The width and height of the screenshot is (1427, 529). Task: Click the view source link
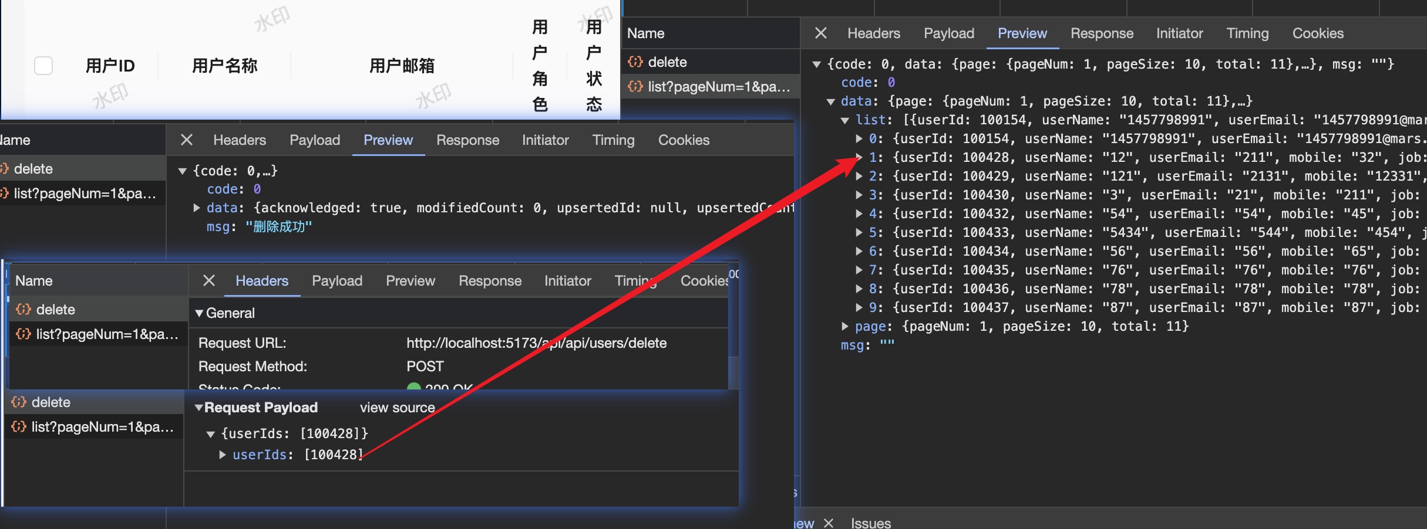click(x=397, y=408)
